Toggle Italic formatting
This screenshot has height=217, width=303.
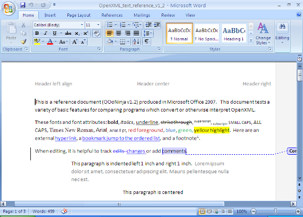[x=45, y=33]
